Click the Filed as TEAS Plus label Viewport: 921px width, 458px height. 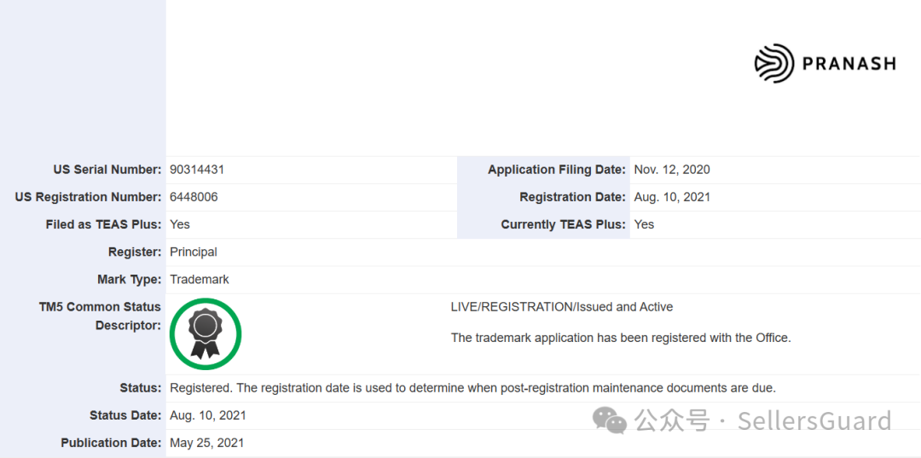[x=103, y=224]
